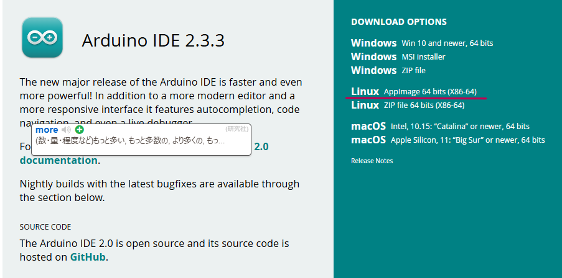Open the Arduino IDE 2.0 documentation link
The height and width of the screenshot is (278, 562).
pyautogui.click(x=59, y=160)
